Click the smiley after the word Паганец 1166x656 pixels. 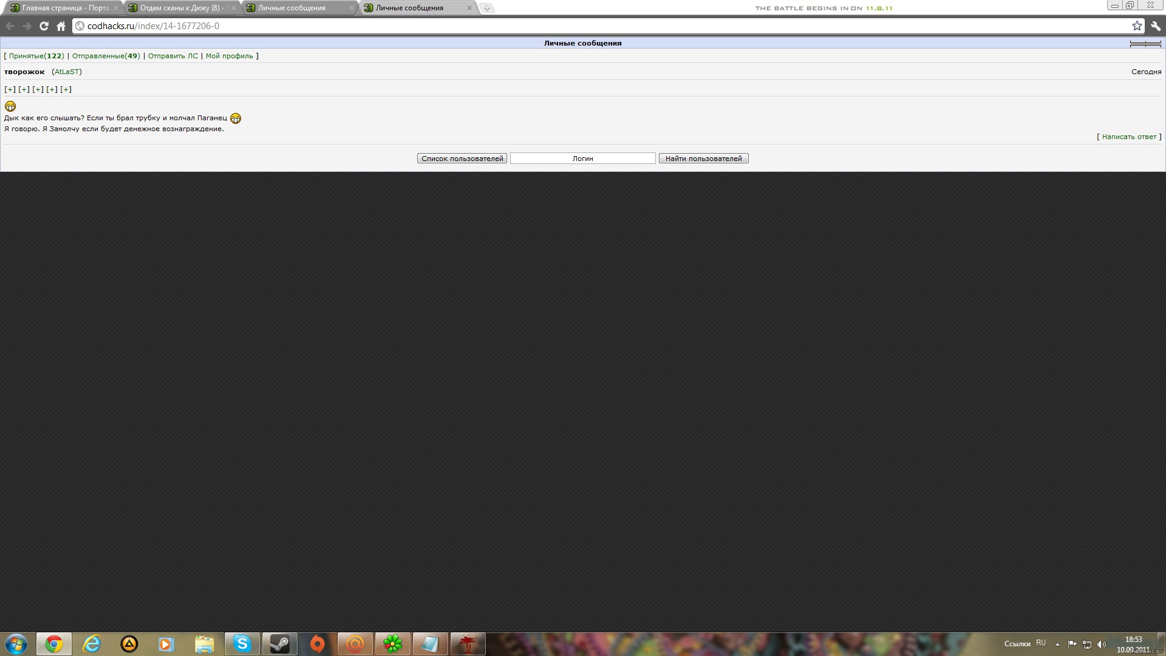tap(236, 118)
